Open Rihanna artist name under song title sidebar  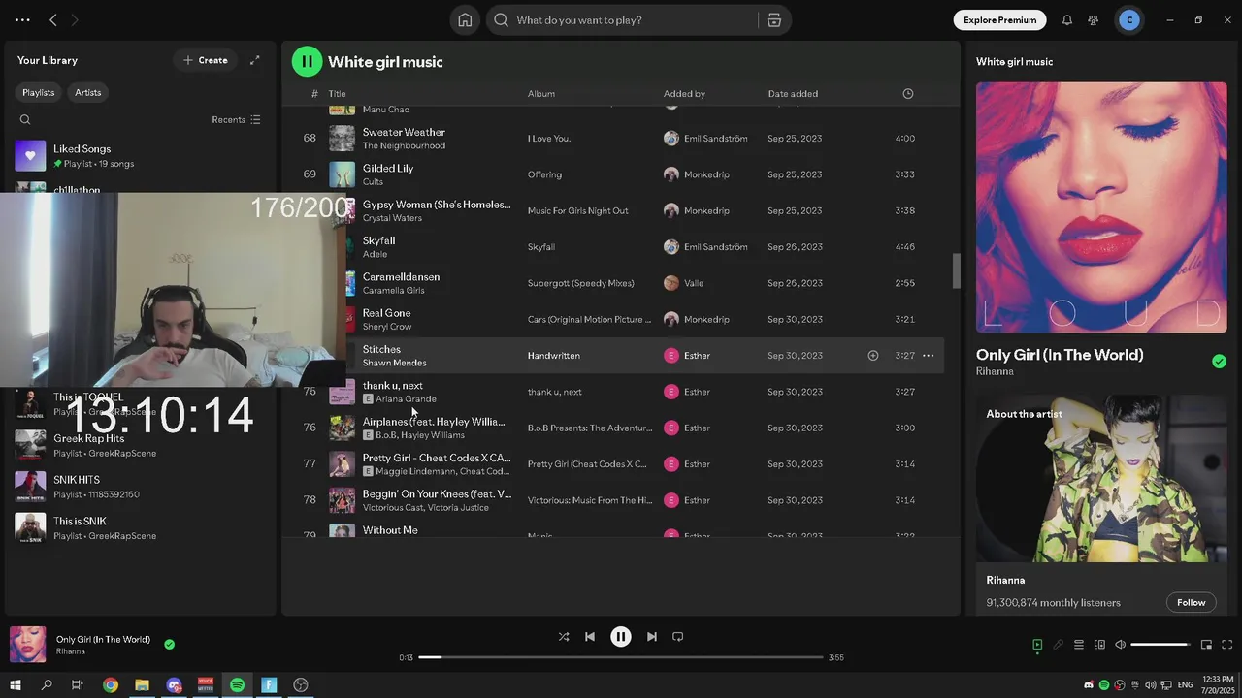click(995, 372)
